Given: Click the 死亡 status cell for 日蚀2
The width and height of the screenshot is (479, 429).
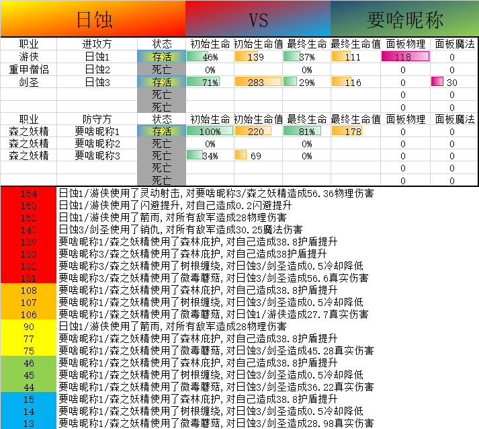Looking at the screenshot, I should (161, 69).
